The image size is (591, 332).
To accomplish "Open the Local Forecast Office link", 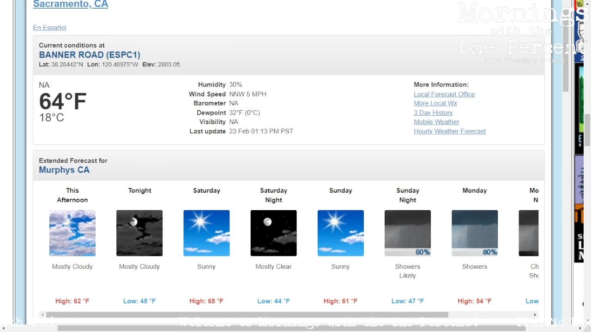I will tap(444, 94).
